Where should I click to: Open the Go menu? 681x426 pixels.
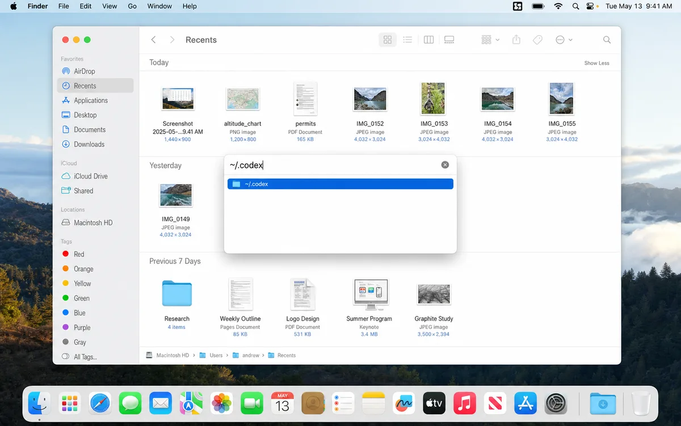[x=132, y=6]
